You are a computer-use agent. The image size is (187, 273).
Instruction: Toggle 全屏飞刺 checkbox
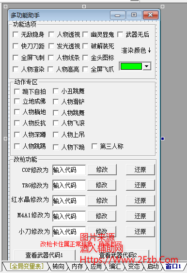[x=16, y=58]
